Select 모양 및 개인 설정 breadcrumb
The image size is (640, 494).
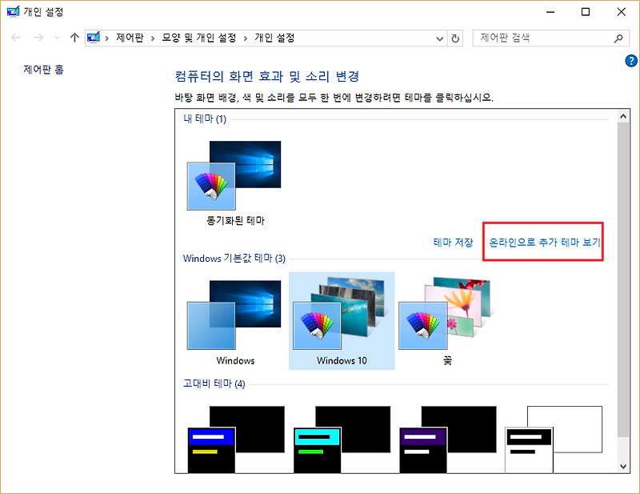[199, 38]
